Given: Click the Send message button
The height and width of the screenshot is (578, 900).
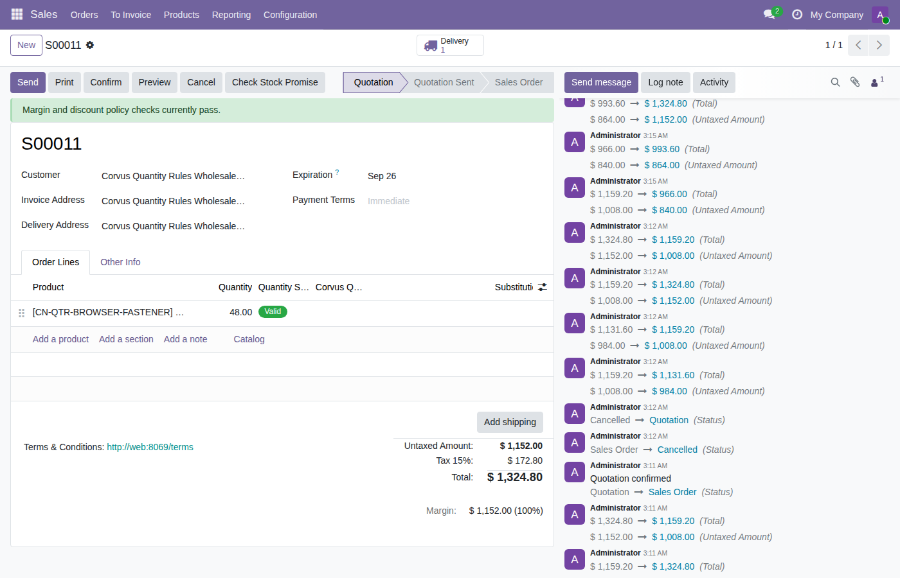Looking at the screenshot, I should tap(601, 82).
